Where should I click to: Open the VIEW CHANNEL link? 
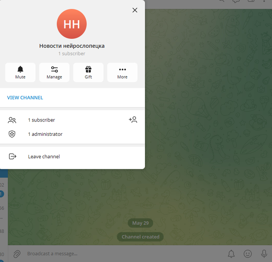[x=25, y=97]
